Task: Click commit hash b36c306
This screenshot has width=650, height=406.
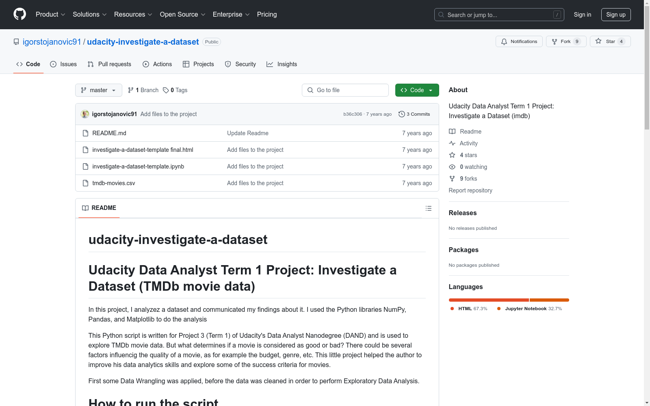Action: click(353, 114)
